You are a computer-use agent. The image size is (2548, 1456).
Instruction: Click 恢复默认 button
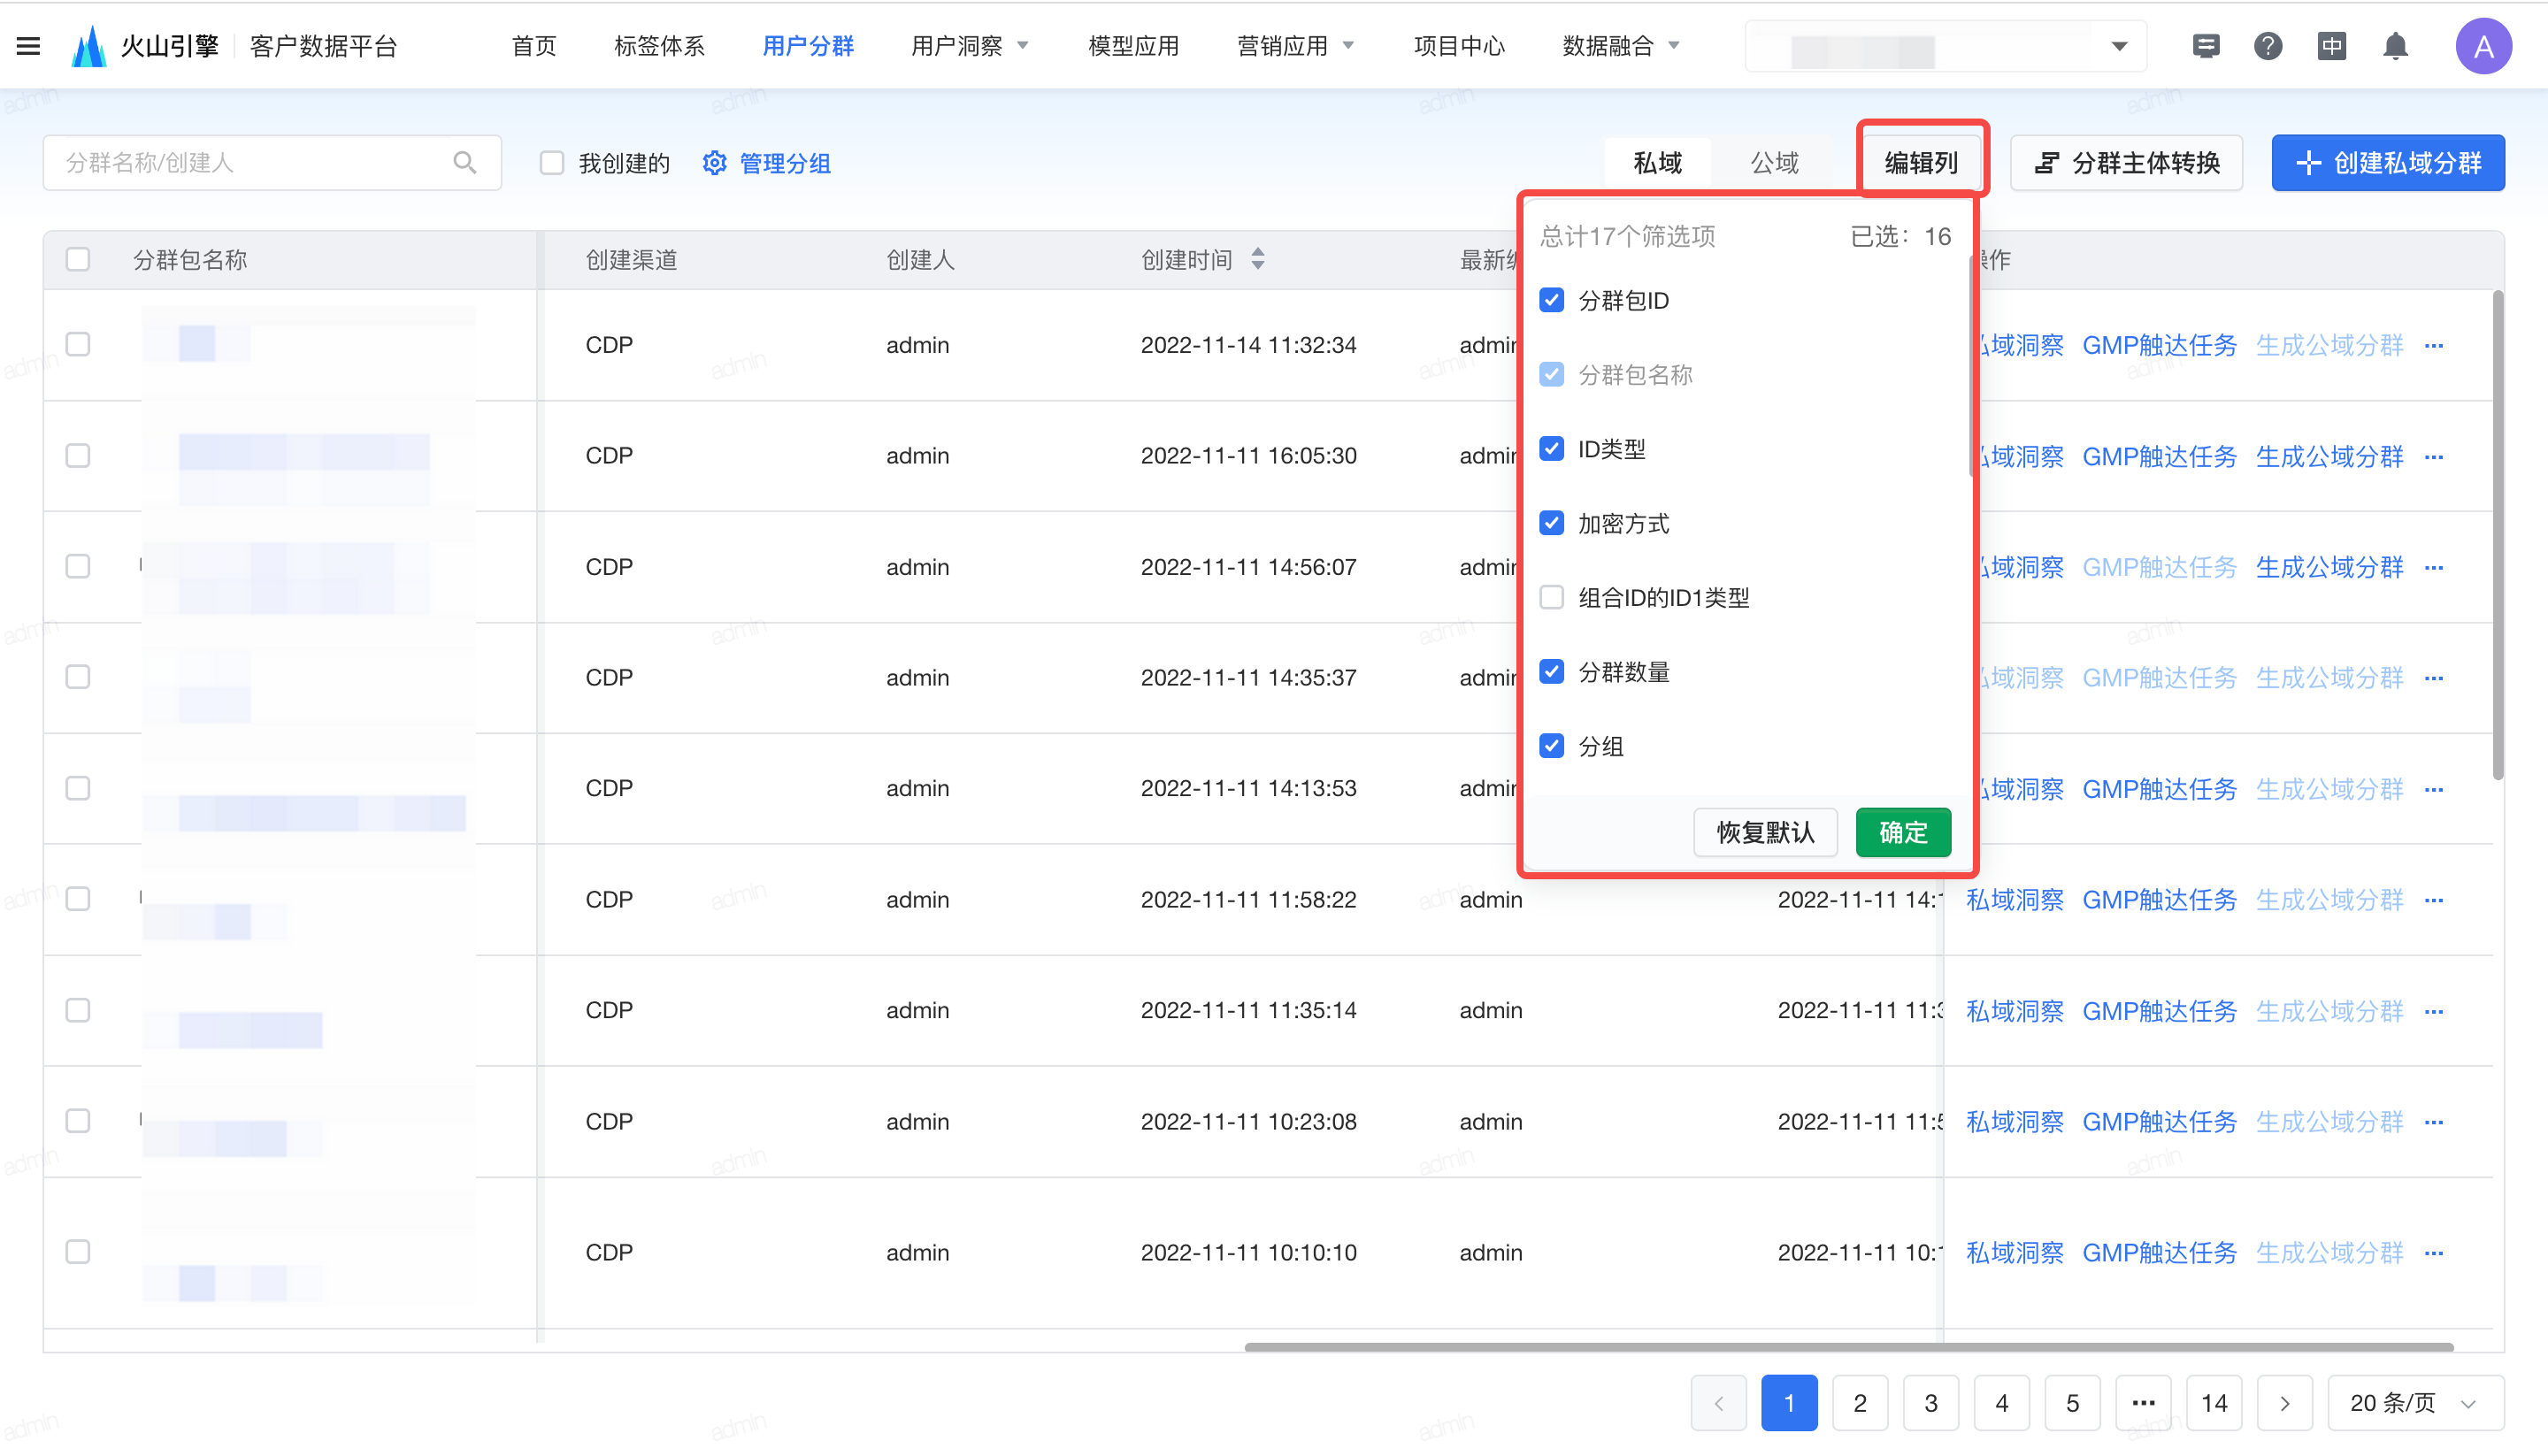(x=1765, y=833)
